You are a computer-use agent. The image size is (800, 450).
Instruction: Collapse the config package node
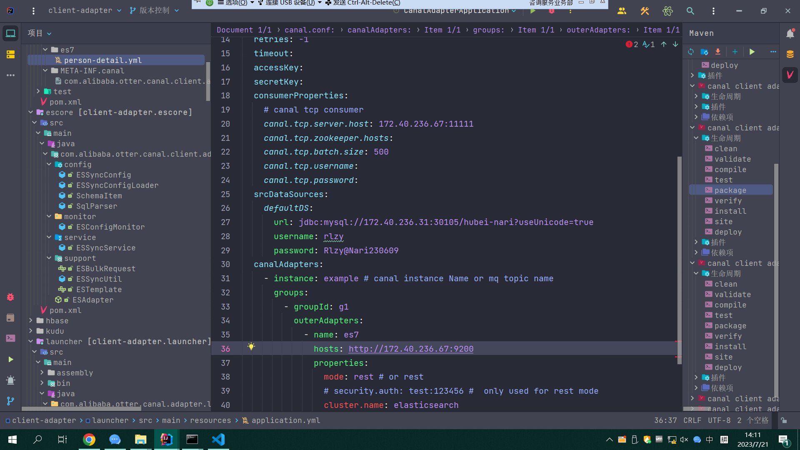pyautogui.click(x=49, y=164)
